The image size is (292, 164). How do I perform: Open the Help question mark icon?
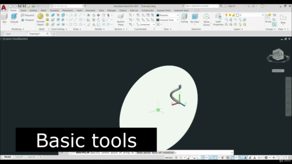pos(262,6)
